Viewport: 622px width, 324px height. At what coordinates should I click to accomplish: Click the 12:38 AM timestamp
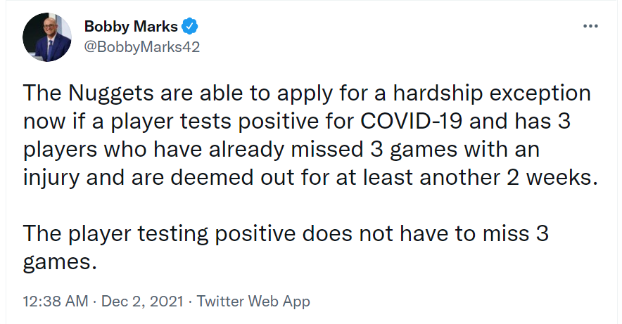(x=56, y=302)
